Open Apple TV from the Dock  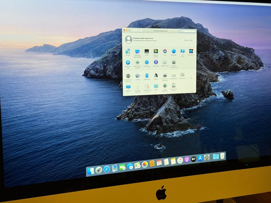[x=193, y=159]
